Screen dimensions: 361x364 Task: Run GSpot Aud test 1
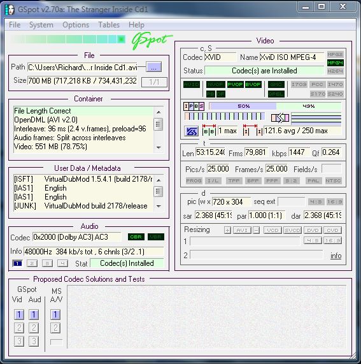pos(34,314)
